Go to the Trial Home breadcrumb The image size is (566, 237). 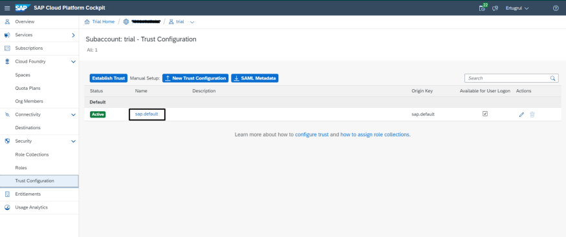103,22
